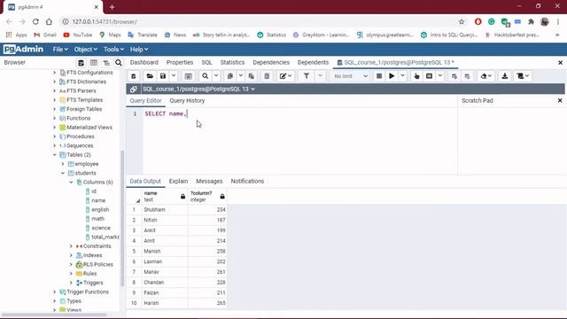Click the View Data table icon in Browser panel
The width and height of the screenshot is (567, 319).
(94, 63)
